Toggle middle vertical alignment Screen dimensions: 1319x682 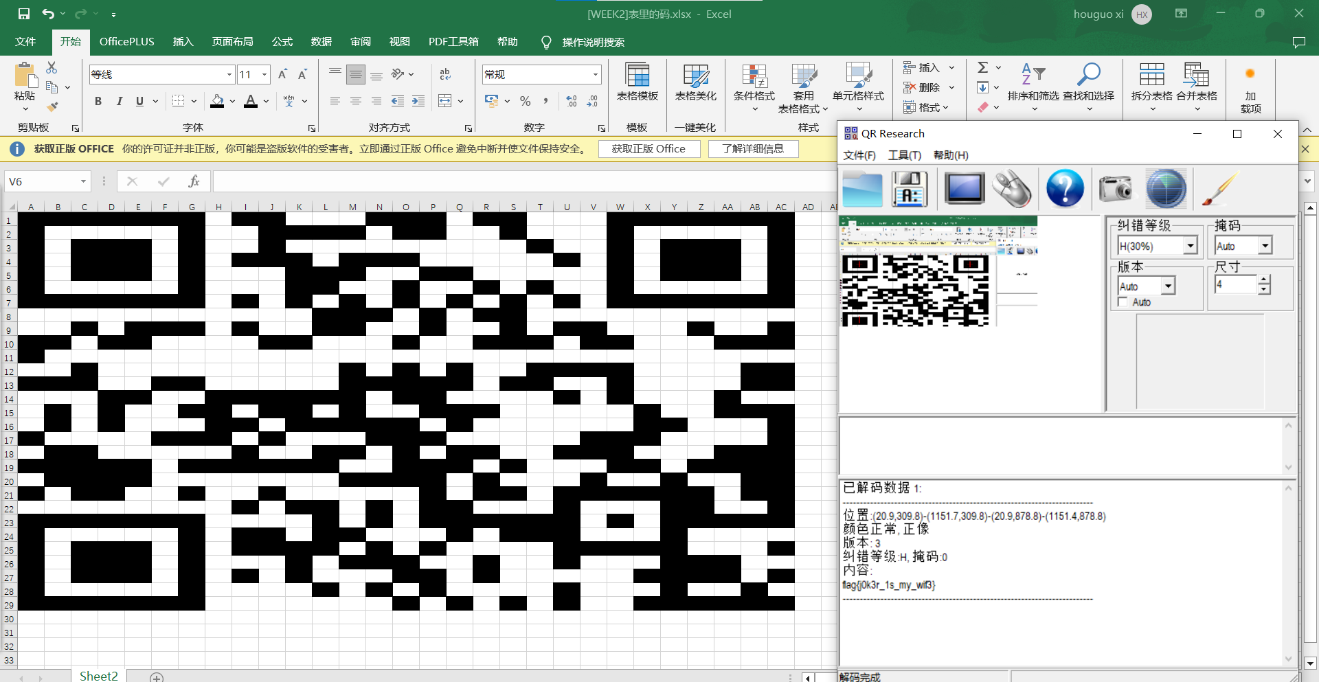356,74
